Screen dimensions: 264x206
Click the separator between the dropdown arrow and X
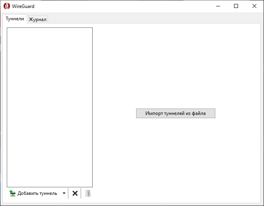tap(68, 193)
